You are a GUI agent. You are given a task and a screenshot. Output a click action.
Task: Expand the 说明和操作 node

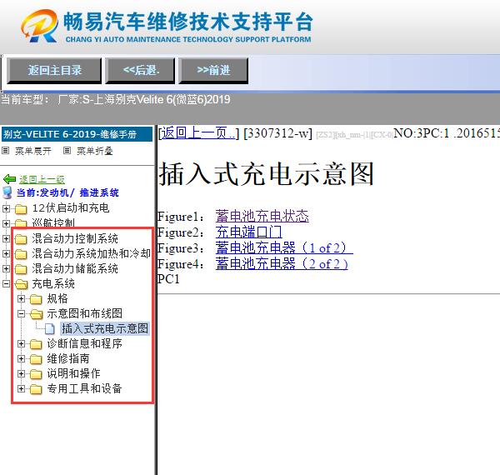(x=21, y=373)
